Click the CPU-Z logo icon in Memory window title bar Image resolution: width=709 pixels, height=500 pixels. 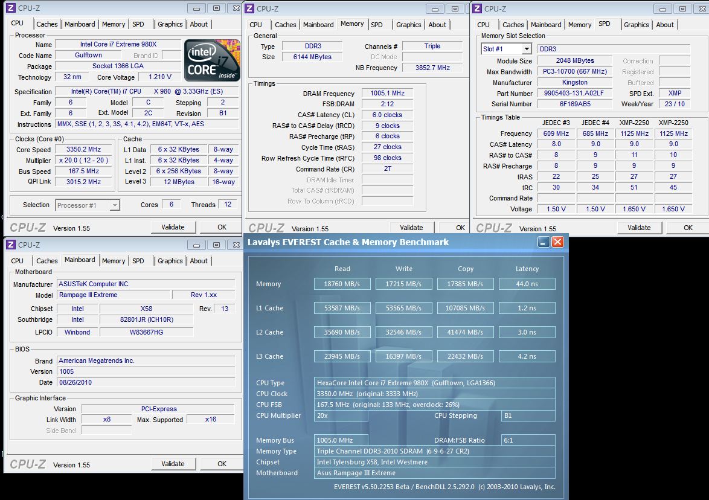click(249, 8)
